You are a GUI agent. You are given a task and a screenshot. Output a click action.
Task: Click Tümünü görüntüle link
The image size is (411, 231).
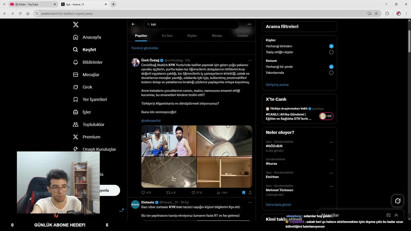tap(144, 48)
